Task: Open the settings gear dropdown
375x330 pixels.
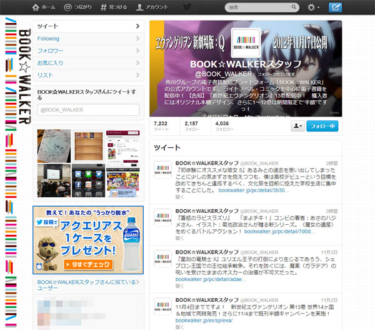Action: pos(314,8)
